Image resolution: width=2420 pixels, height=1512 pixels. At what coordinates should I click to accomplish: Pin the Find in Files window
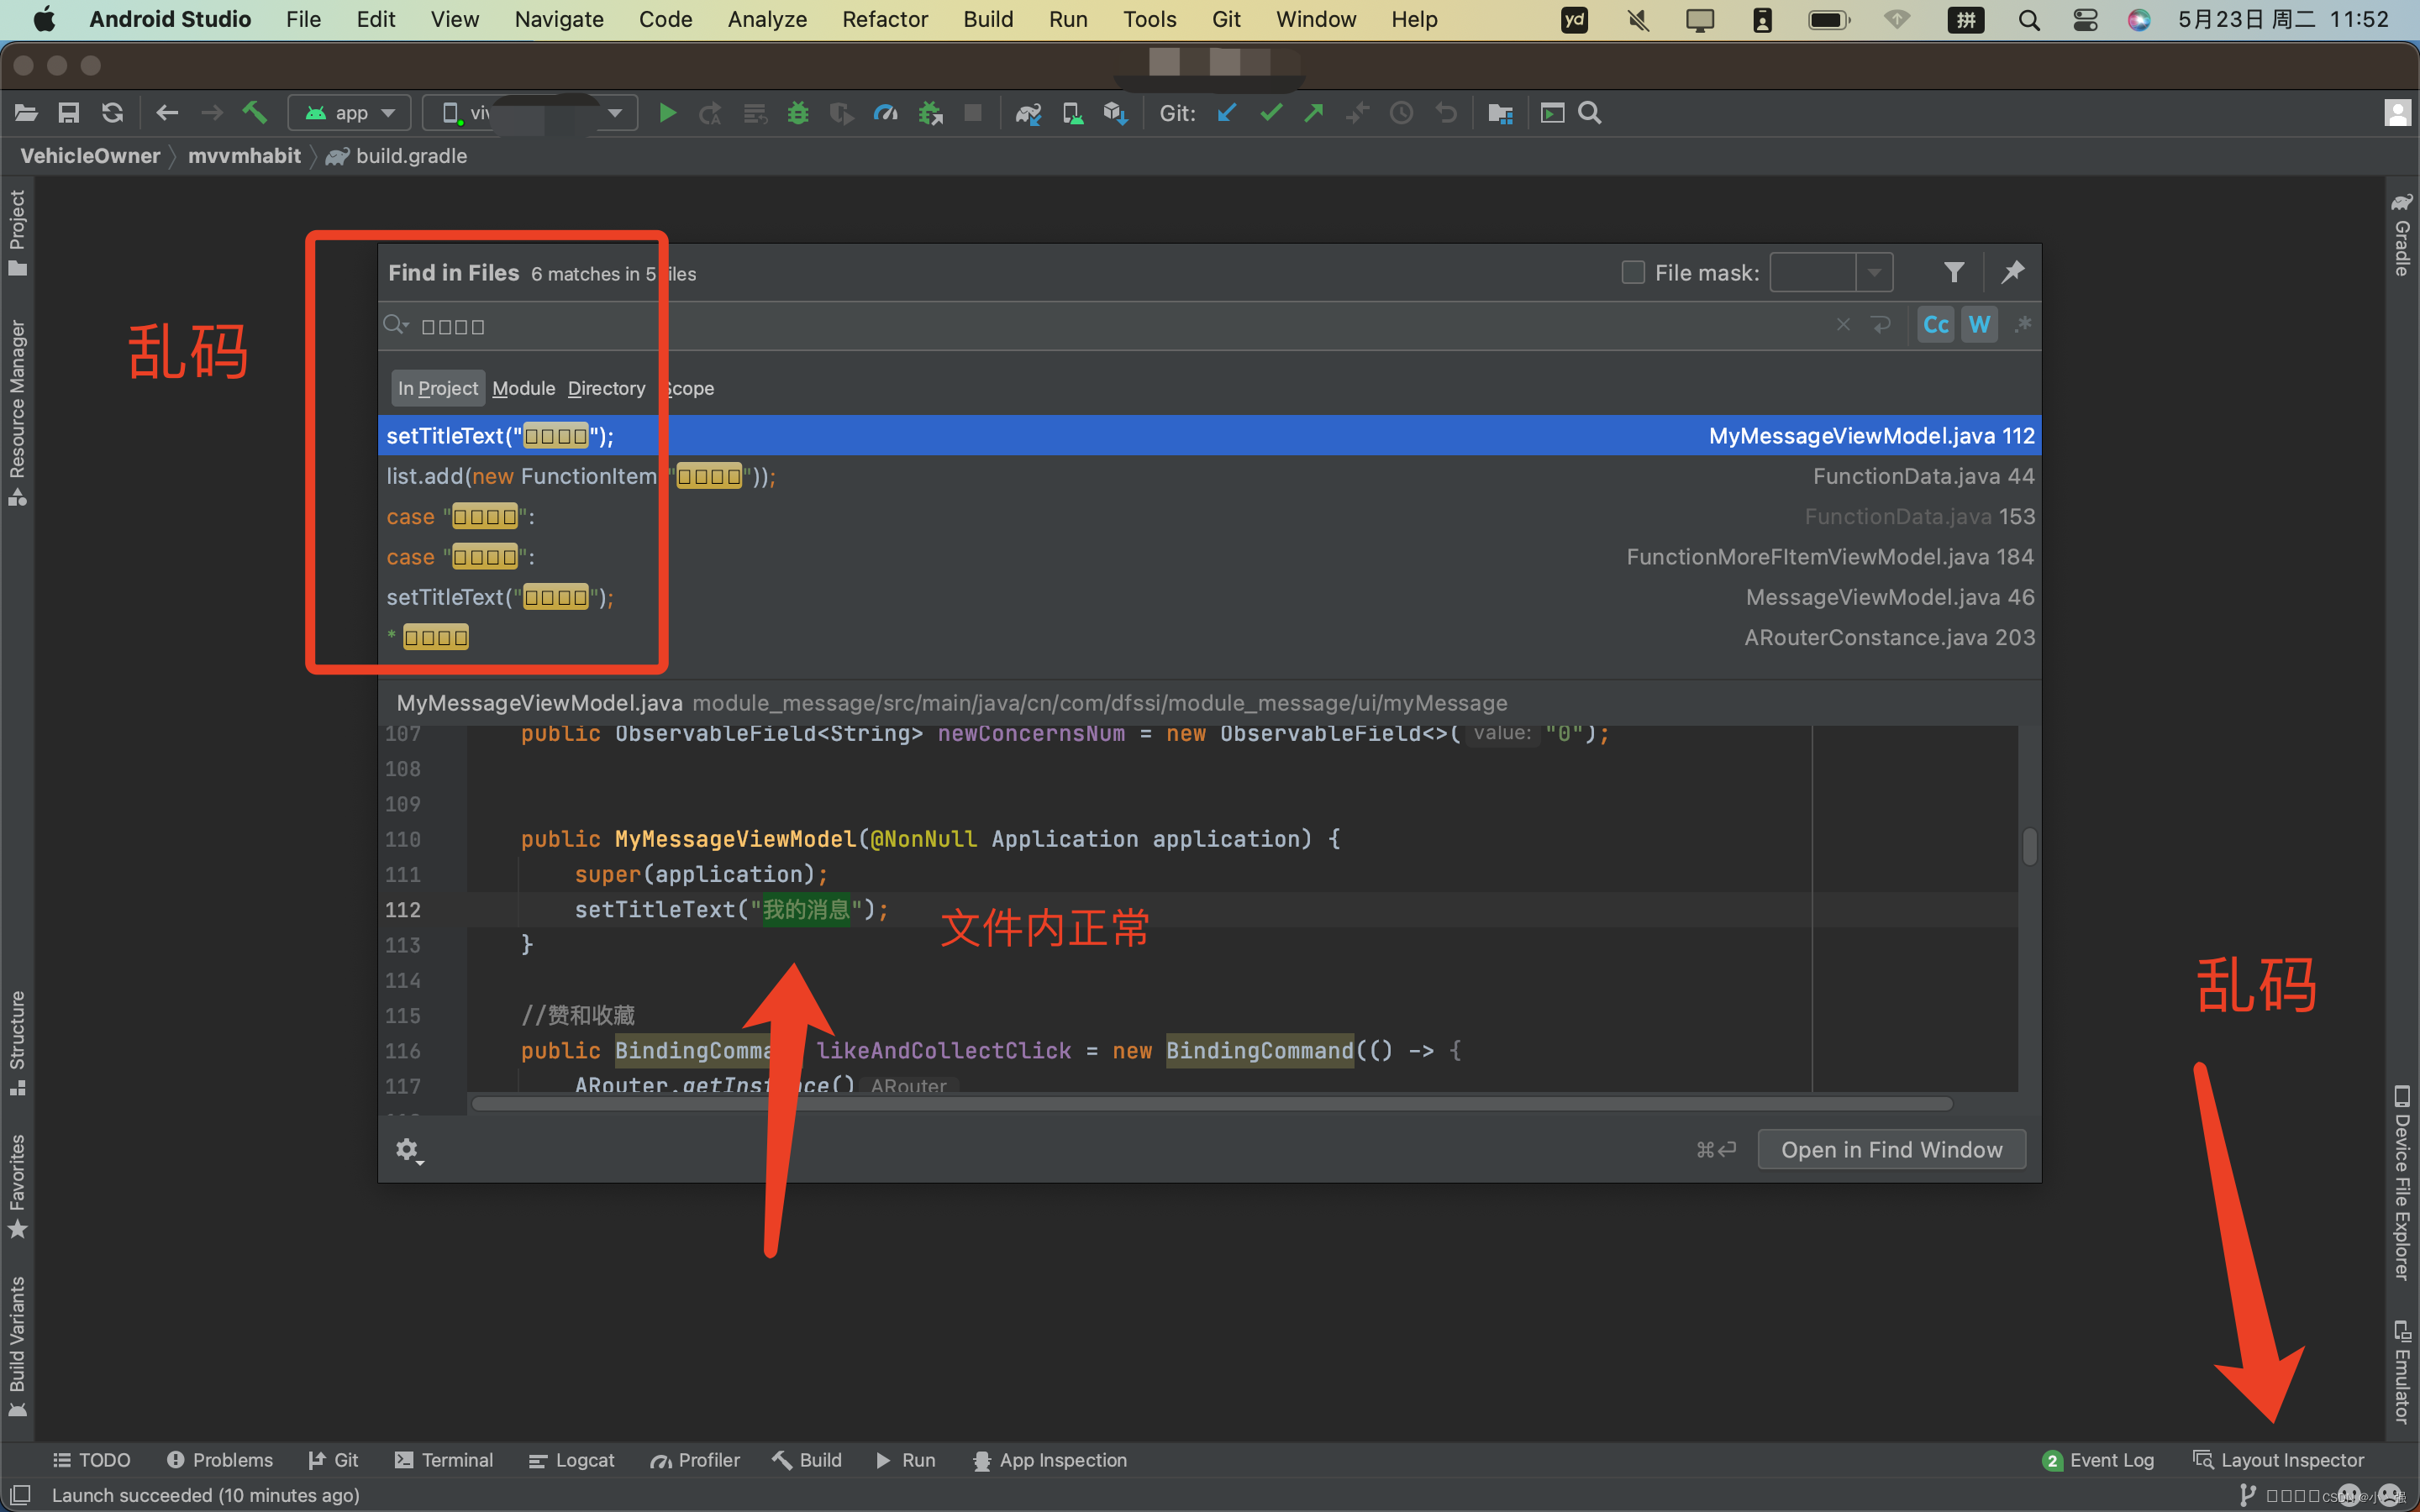(x=2012, y=272)
